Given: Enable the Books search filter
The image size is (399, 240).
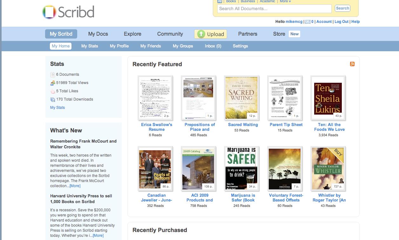Looking at the screenshot, I should click(x=231, y=1).
